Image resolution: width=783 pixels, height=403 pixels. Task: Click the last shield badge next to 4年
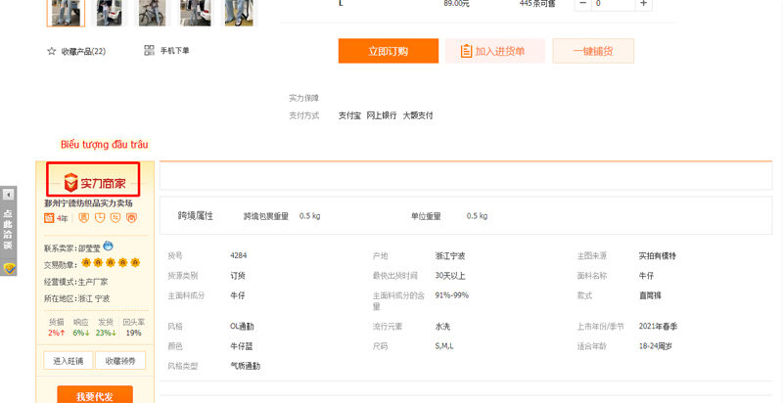click(131, 217)
